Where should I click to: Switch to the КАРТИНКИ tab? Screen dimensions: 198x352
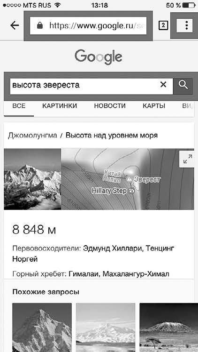click(60, 106)
